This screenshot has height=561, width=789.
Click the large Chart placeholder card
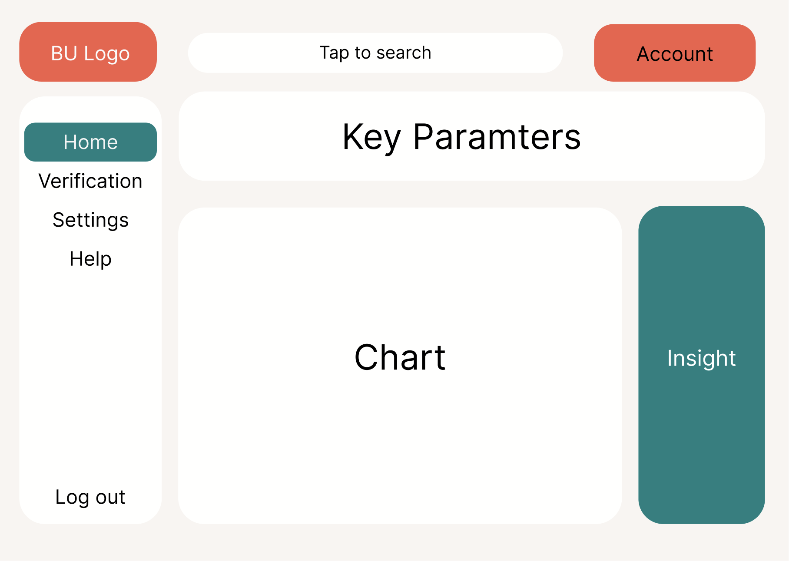coord(400,366)
